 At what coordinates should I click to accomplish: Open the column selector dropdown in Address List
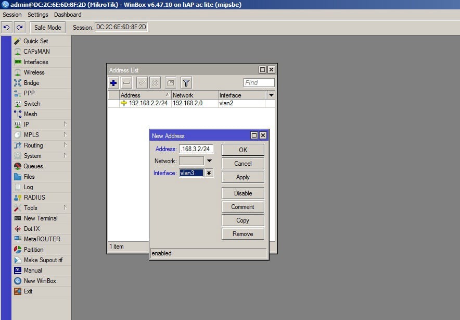271,95
